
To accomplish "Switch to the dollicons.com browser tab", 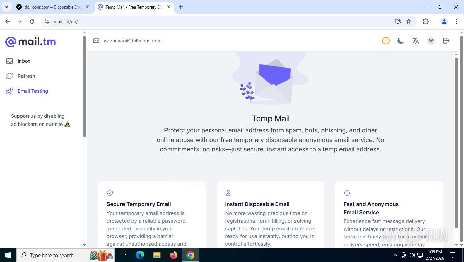I will pyautogui.click(x=53, y=7).
